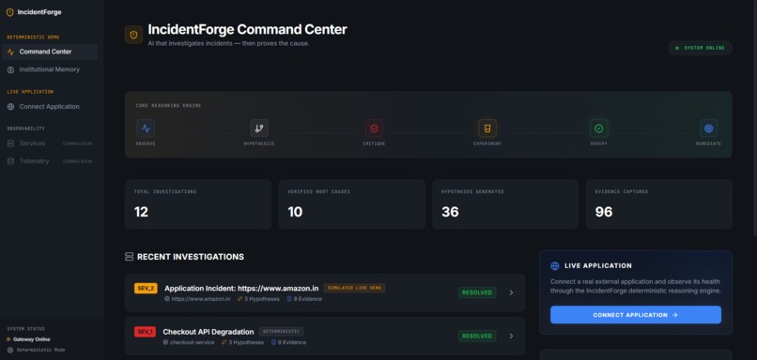Expand Checkout API incident with chevron
Viewport: 757px width, 360px height.
pos(511,336)
